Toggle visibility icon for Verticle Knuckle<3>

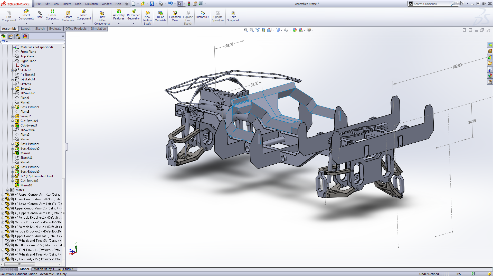pos(12,222)
